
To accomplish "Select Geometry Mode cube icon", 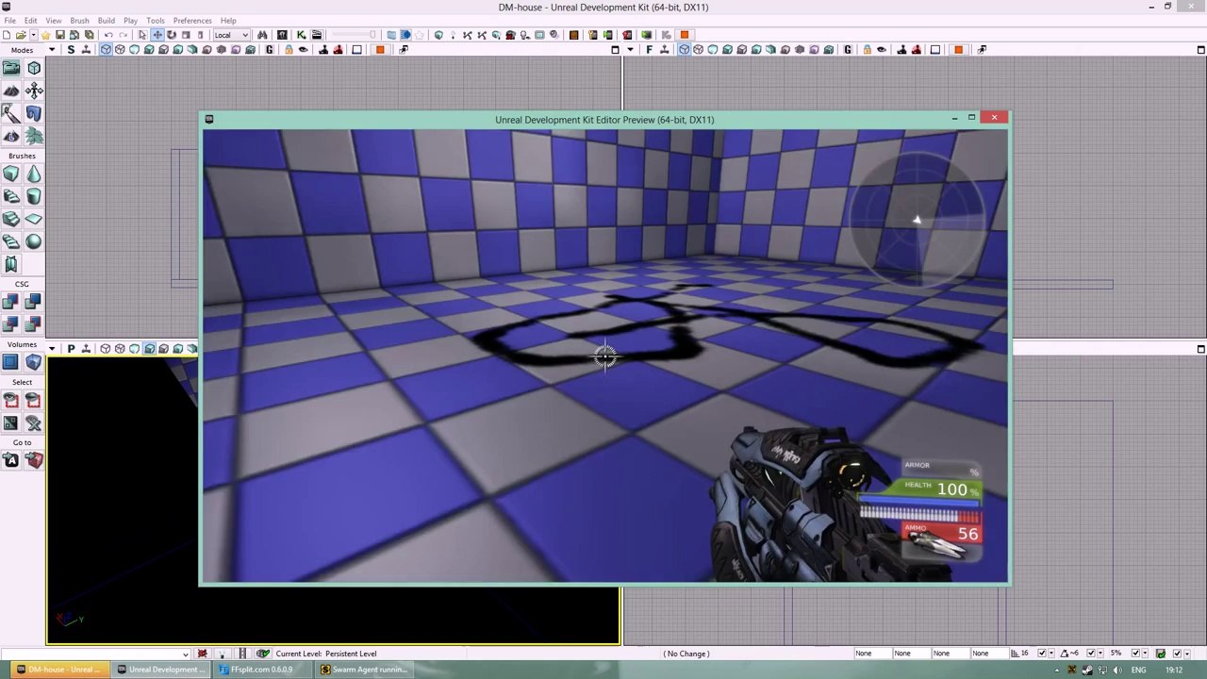I will tap(34, 68).
